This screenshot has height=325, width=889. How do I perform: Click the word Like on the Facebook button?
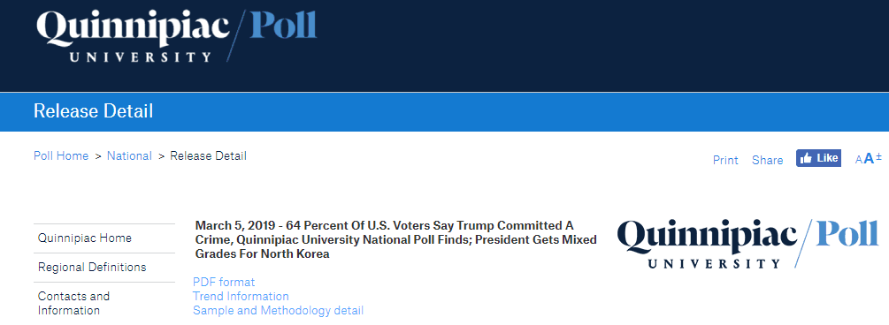click(x=827, y=159)
